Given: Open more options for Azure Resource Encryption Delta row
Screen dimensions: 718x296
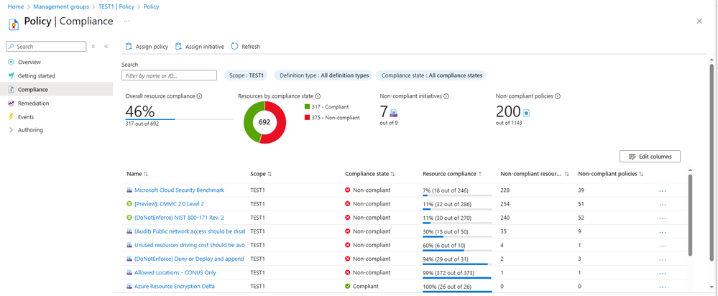Looking at the screenshot, I should coord(663,287).
